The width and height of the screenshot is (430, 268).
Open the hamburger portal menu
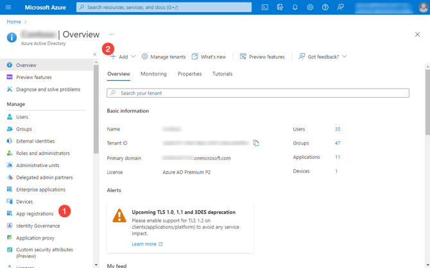click(8, 7)
